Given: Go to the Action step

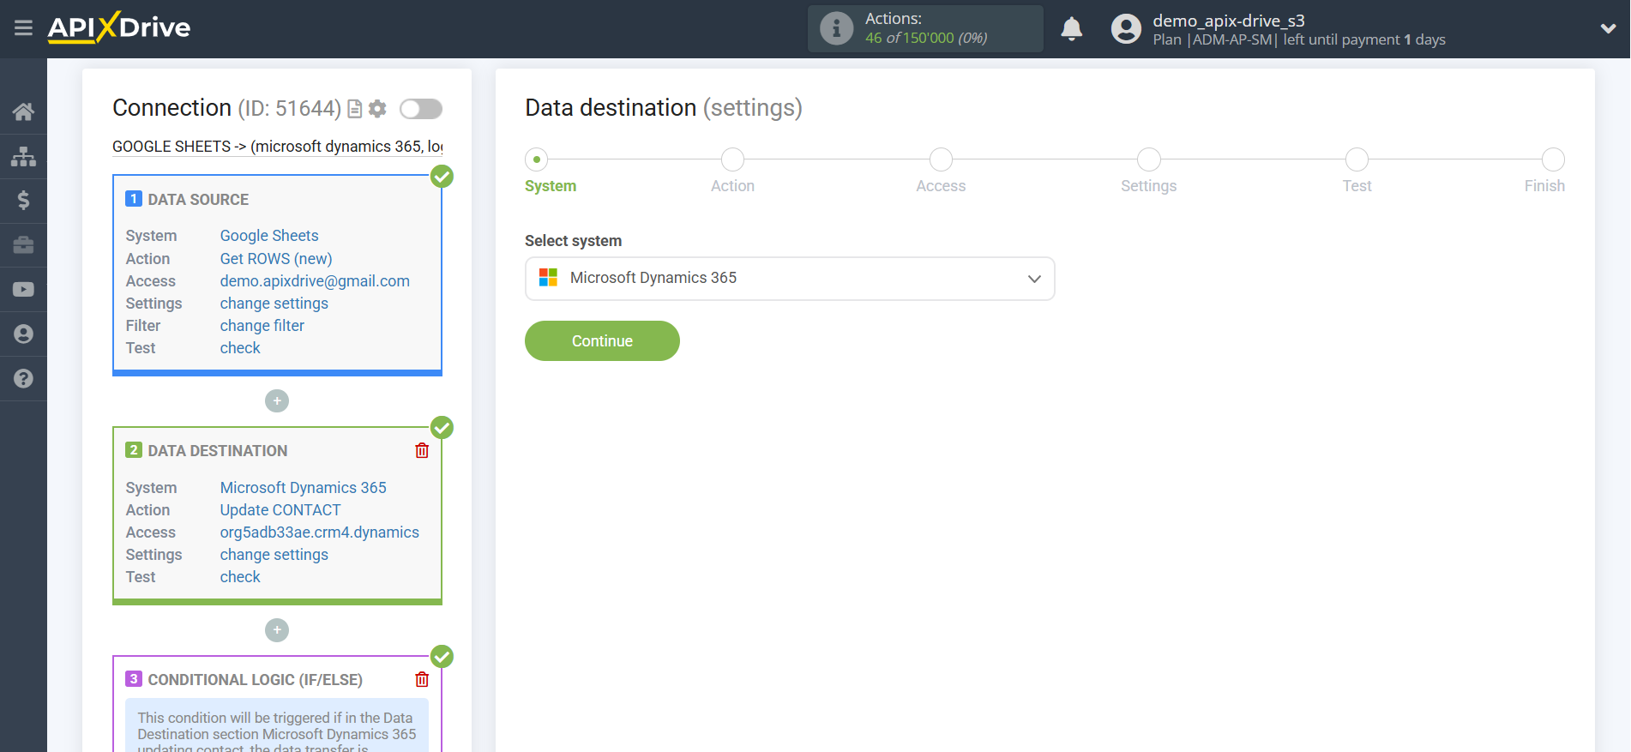Looking at the screenshot, I should point(732,159).
